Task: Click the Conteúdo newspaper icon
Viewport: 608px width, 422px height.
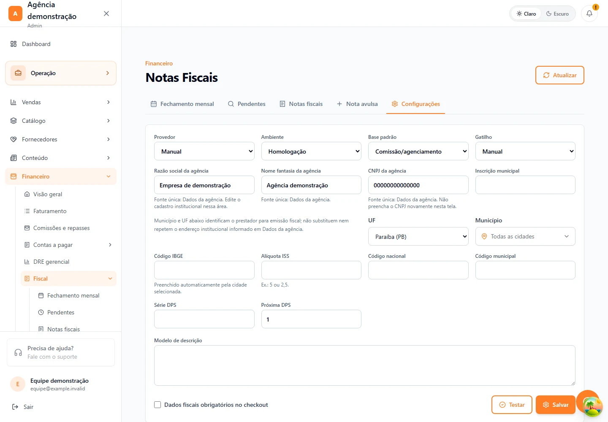Action: tap(14, 158)
